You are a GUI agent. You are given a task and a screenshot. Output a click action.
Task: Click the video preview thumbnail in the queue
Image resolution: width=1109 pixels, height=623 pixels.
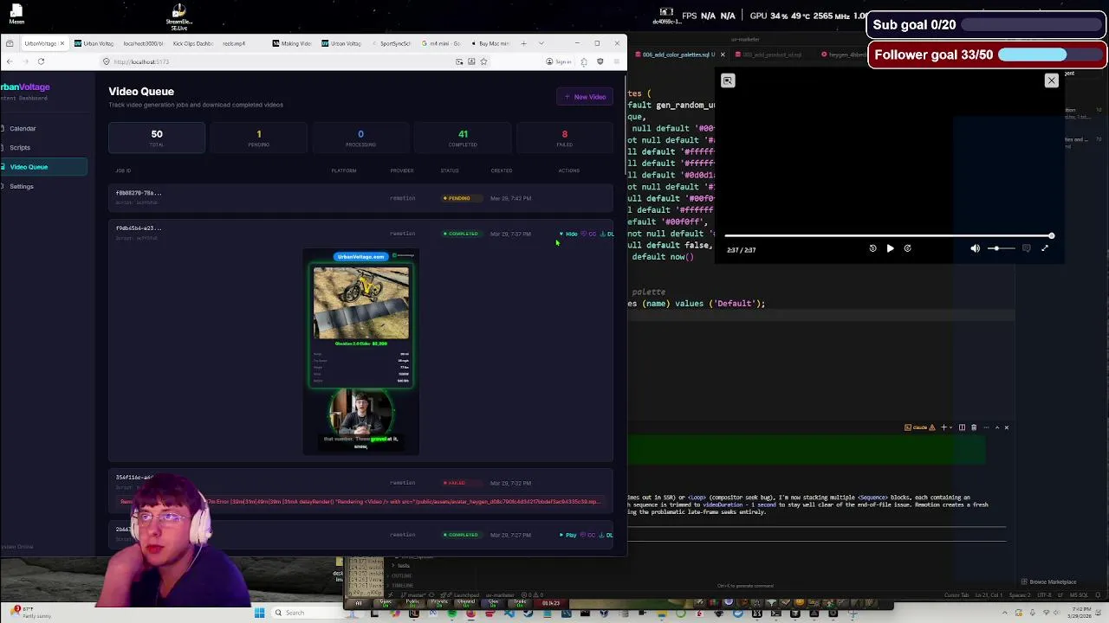[x=360, y=351]
